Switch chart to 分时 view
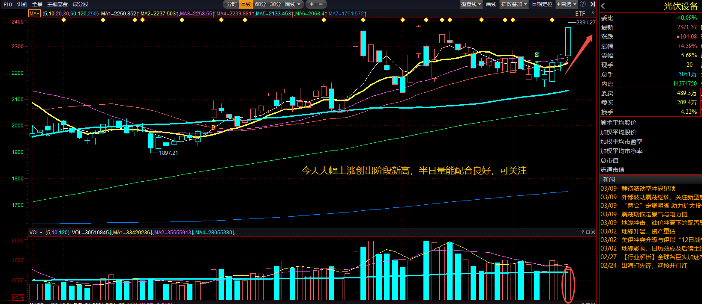The image size is (702, 304). [231, 4]
